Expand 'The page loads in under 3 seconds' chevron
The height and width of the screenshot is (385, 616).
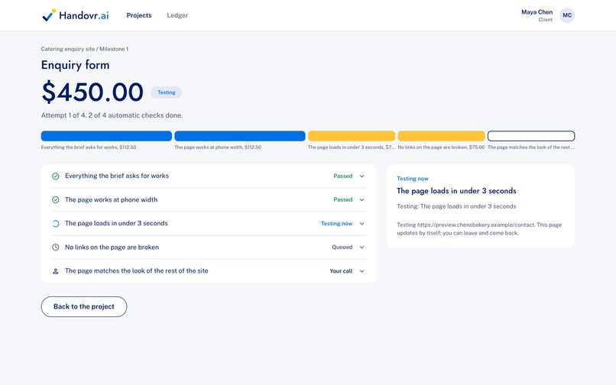tap(361, 224)
